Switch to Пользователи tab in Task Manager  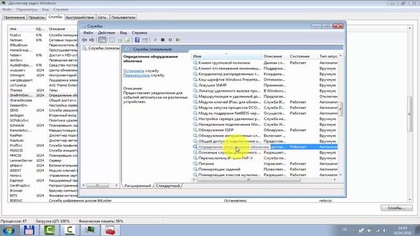tap(123, 18)
